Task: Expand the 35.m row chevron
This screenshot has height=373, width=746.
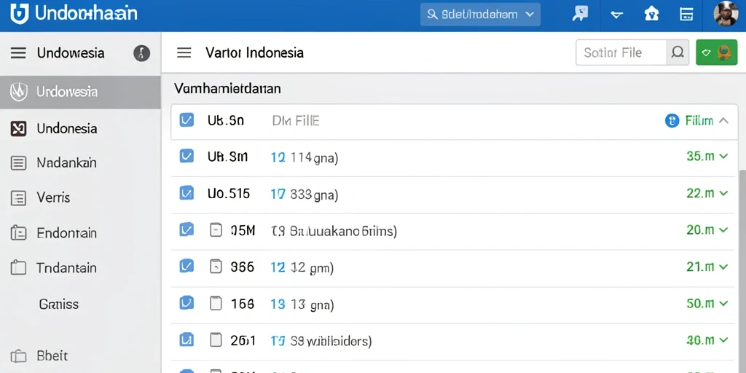Action: click(x=723, y=156)
